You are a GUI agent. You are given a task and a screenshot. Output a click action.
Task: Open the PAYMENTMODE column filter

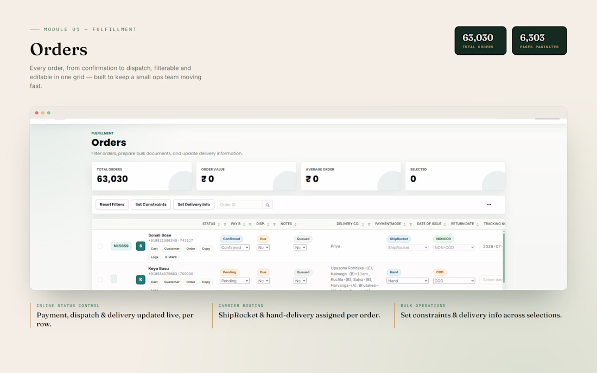pos(410,224)
